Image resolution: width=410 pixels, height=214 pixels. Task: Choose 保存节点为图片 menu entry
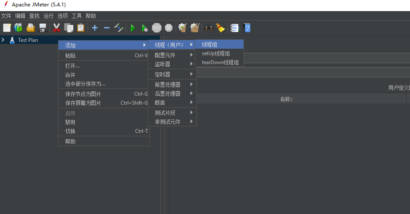click(103, 94)
